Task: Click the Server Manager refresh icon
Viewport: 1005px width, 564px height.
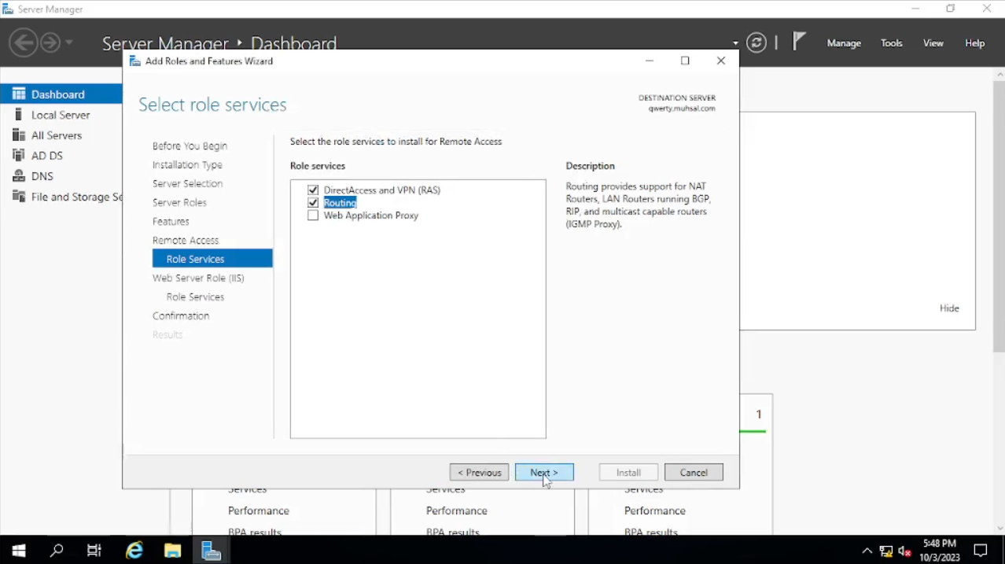Action: [x=757, y=43]
